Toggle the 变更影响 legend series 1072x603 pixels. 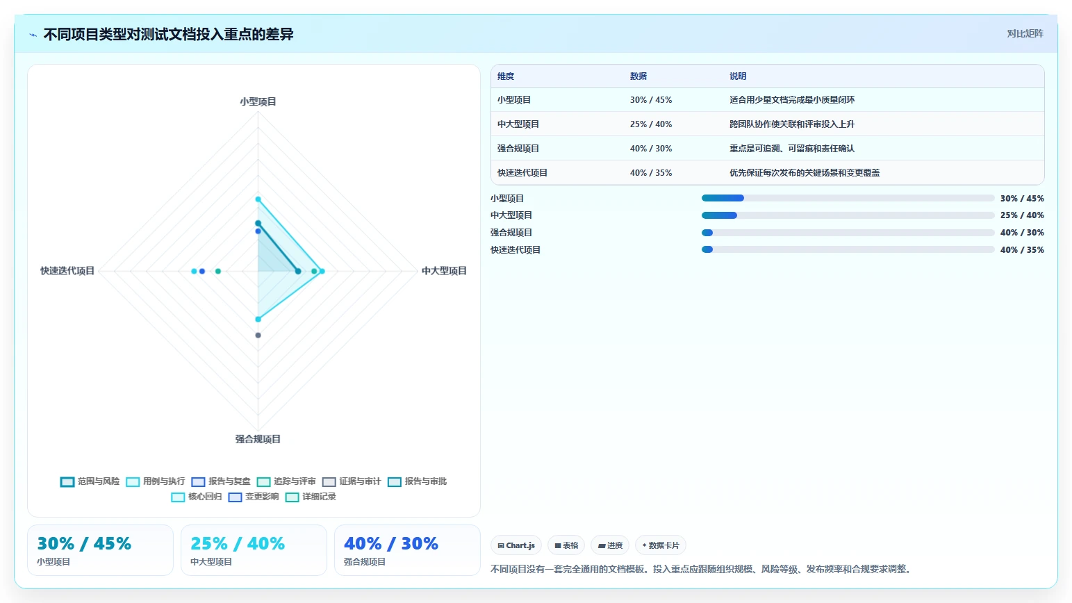pyautogui.click(x=254, y=497)
